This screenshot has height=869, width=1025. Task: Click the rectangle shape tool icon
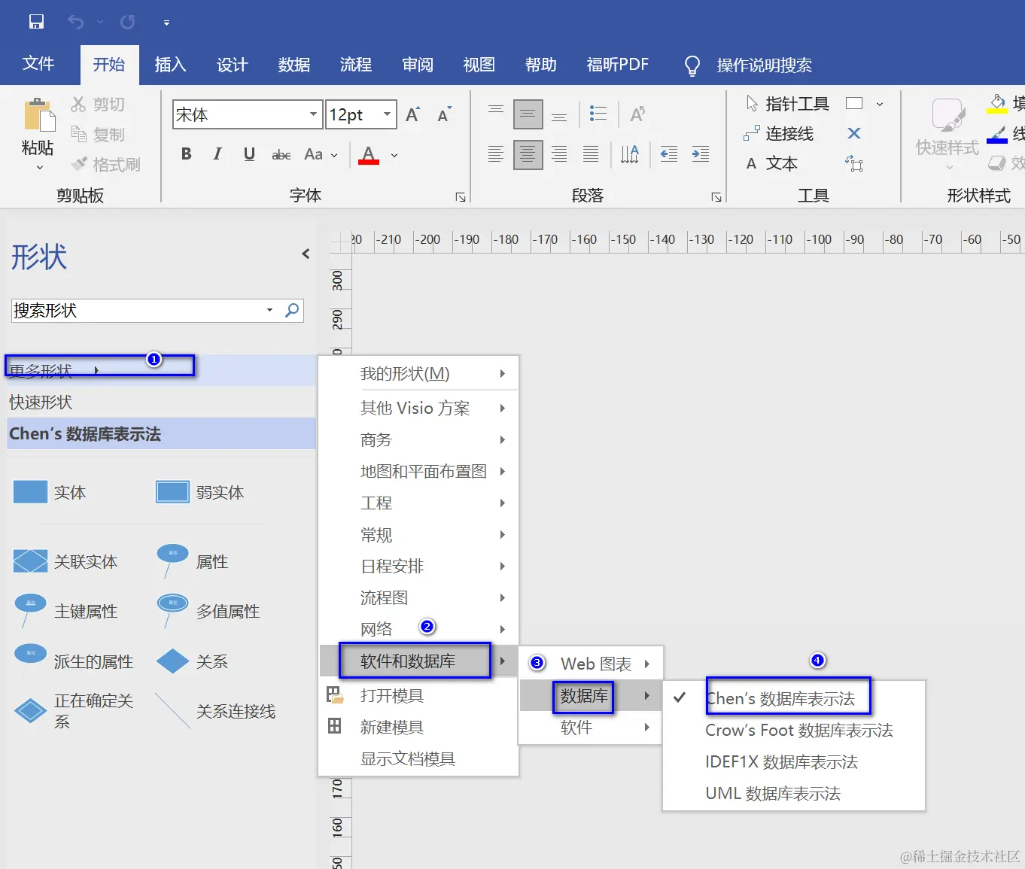click(x=854, y=104)
